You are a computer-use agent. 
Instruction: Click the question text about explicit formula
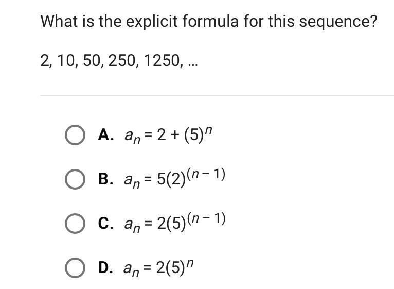pos(209,22)
